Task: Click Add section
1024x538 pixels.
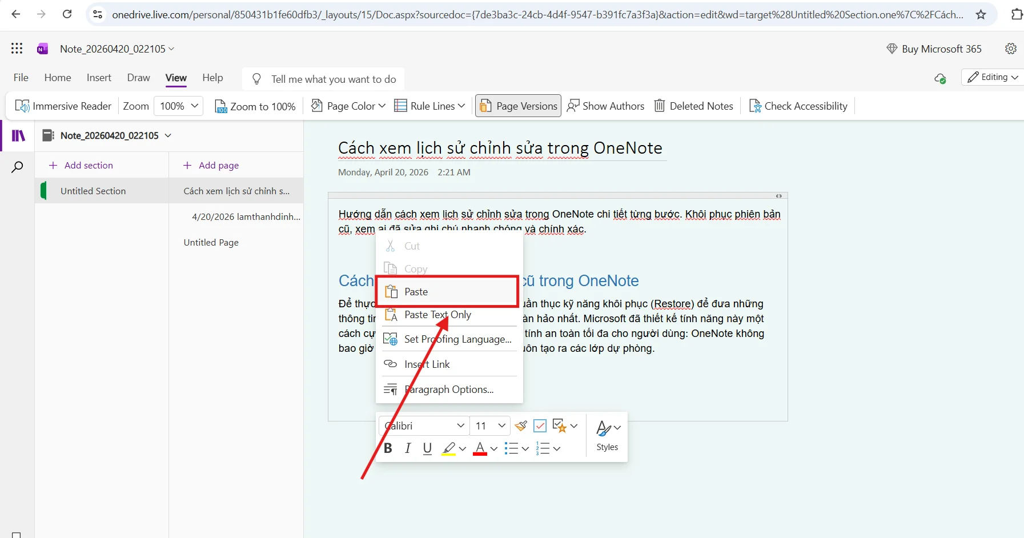Action: click(x=81, y=165)
